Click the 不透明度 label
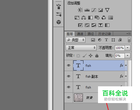140x110 pixels. (x=106, y=48)
